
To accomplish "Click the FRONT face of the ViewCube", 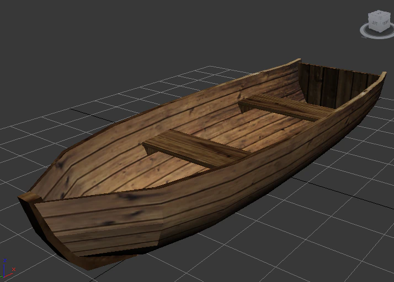I will point(385,24).
